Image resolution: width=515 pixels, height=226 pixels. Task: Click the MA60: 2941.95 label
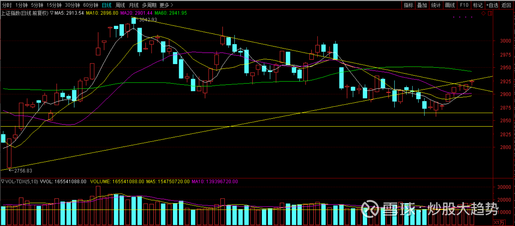pos(171,13)
